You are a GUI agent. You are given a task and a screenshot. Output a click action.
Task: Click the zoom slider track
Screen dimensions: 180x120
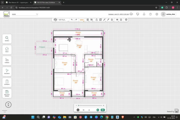point(90,106)
